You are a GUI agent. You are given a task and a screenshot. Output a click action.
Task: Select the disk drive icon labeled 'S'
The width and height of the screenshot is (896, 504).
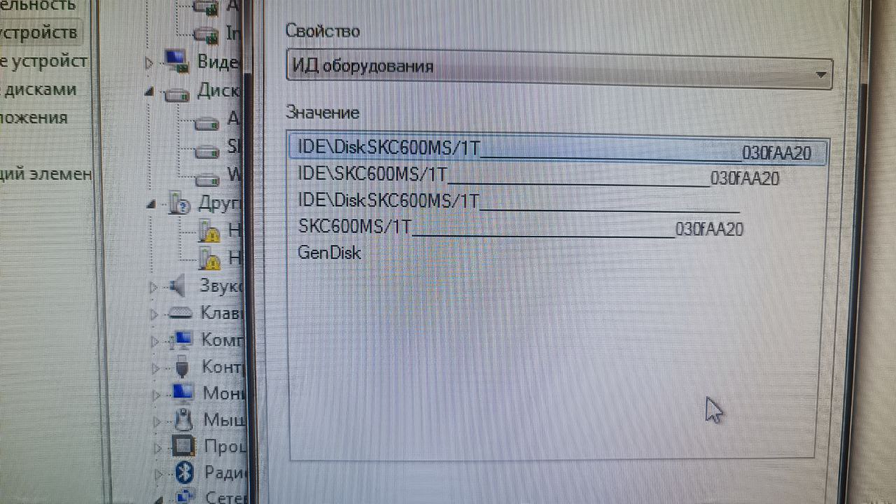click(208, 150)
